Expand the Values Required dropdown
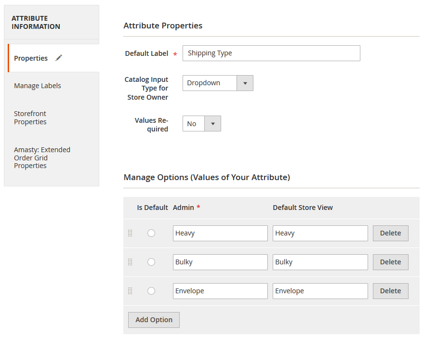 click(202, 124)
